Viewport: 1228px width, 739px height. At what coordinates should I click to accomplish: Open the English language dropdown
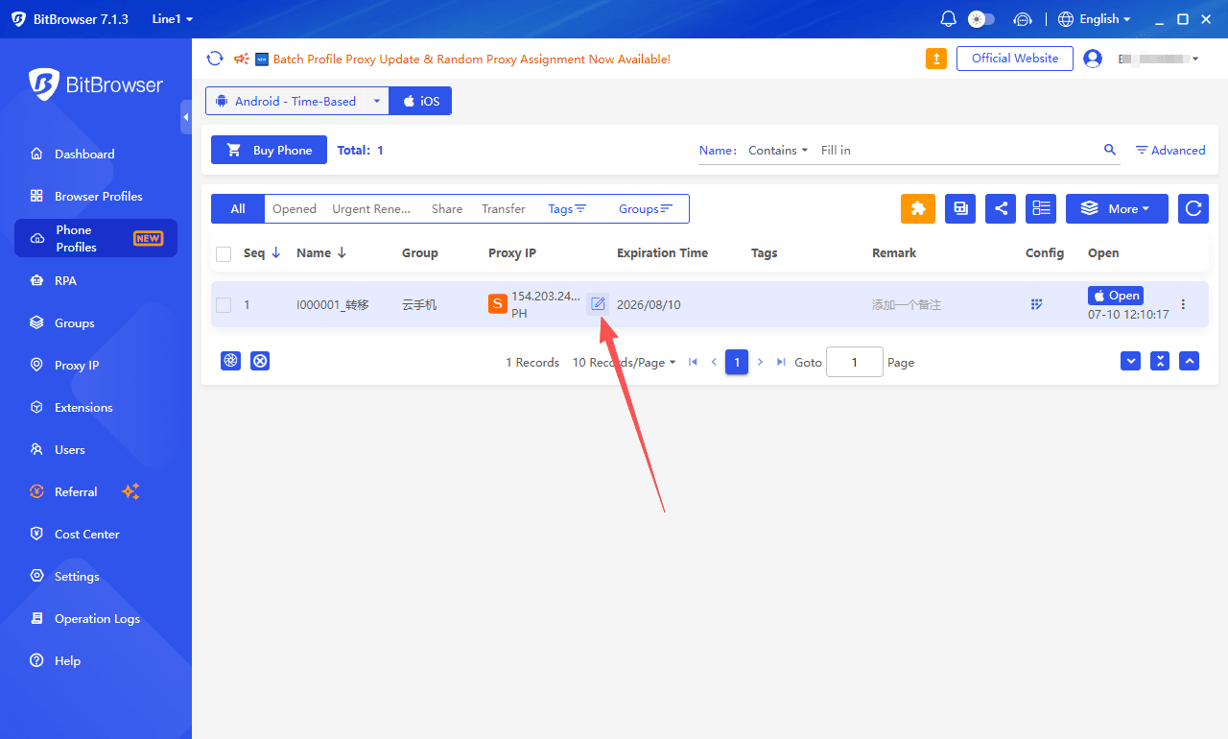coord(1095,19)
